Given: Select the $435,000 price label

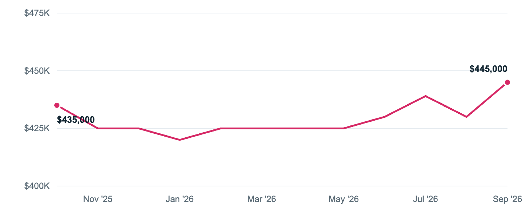Looking at the screenshot, I should pos(76,120).
